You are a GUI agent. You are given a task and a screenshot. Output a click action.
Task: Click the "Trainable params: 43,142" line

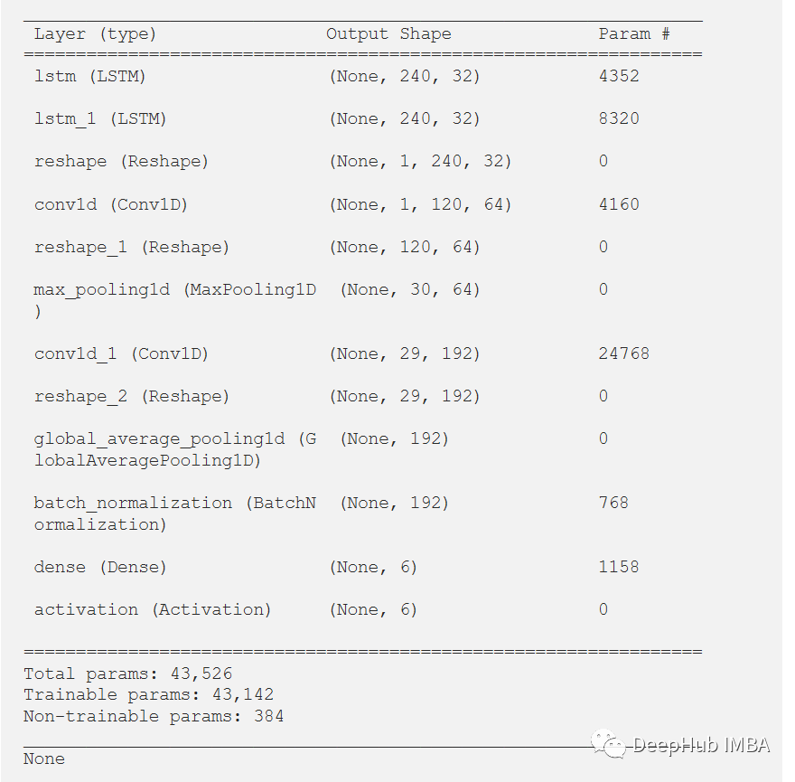pos(148,694)
